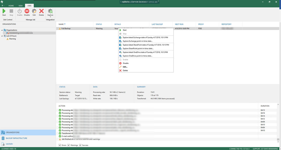
Task: Toggle the Errors filter checkbox
Action: coord(60,145)
